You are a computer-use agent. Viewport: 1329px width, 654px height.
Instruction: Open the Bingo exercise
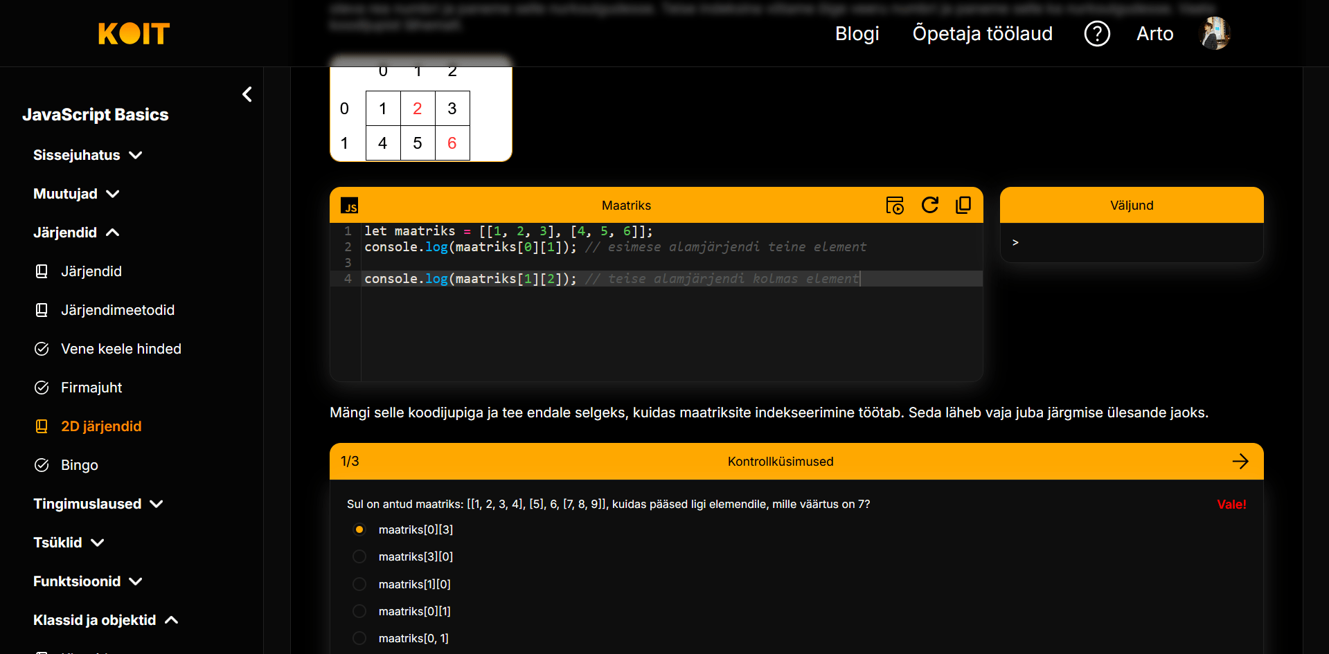pyautogui.click(x=79, y=465)
